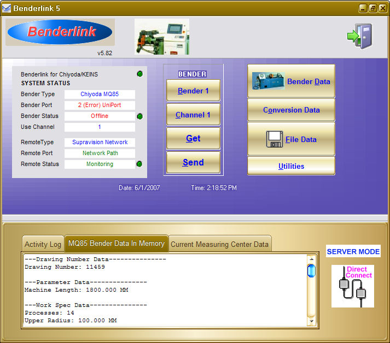Click the green indicator beside Remote Status
Viewport: 390px width, 343px height.
[140, 164]
